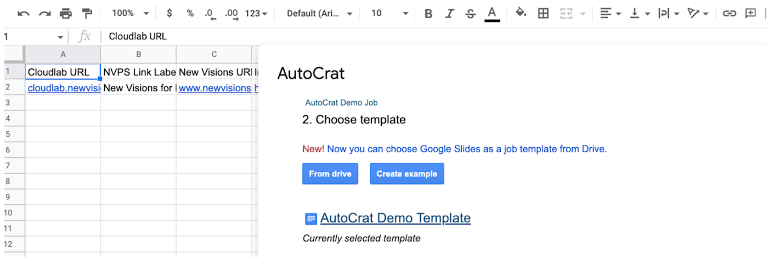This screenshot has width=768, height=259.
Task: Select cell A1 Cloudlab URL
Action: pos(63,72)
